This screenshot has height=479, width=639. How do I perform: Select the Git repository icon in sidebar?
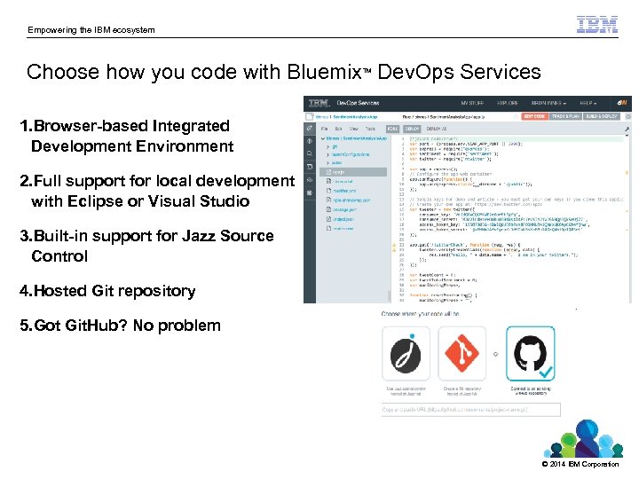coord(310,141)
